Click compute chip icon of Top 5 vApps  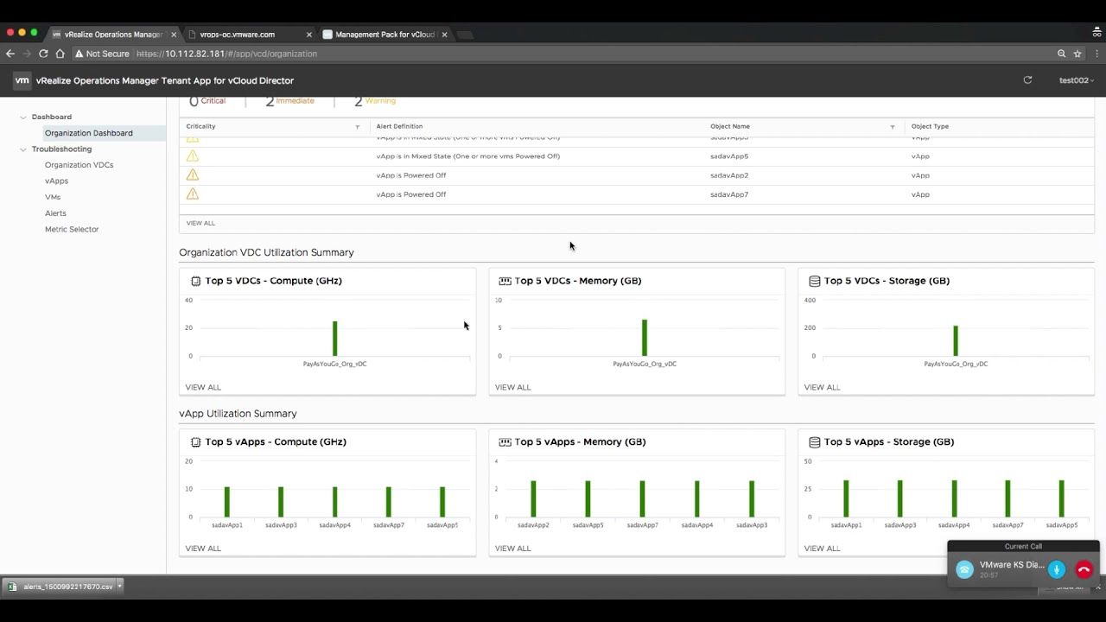click(196, 442)
